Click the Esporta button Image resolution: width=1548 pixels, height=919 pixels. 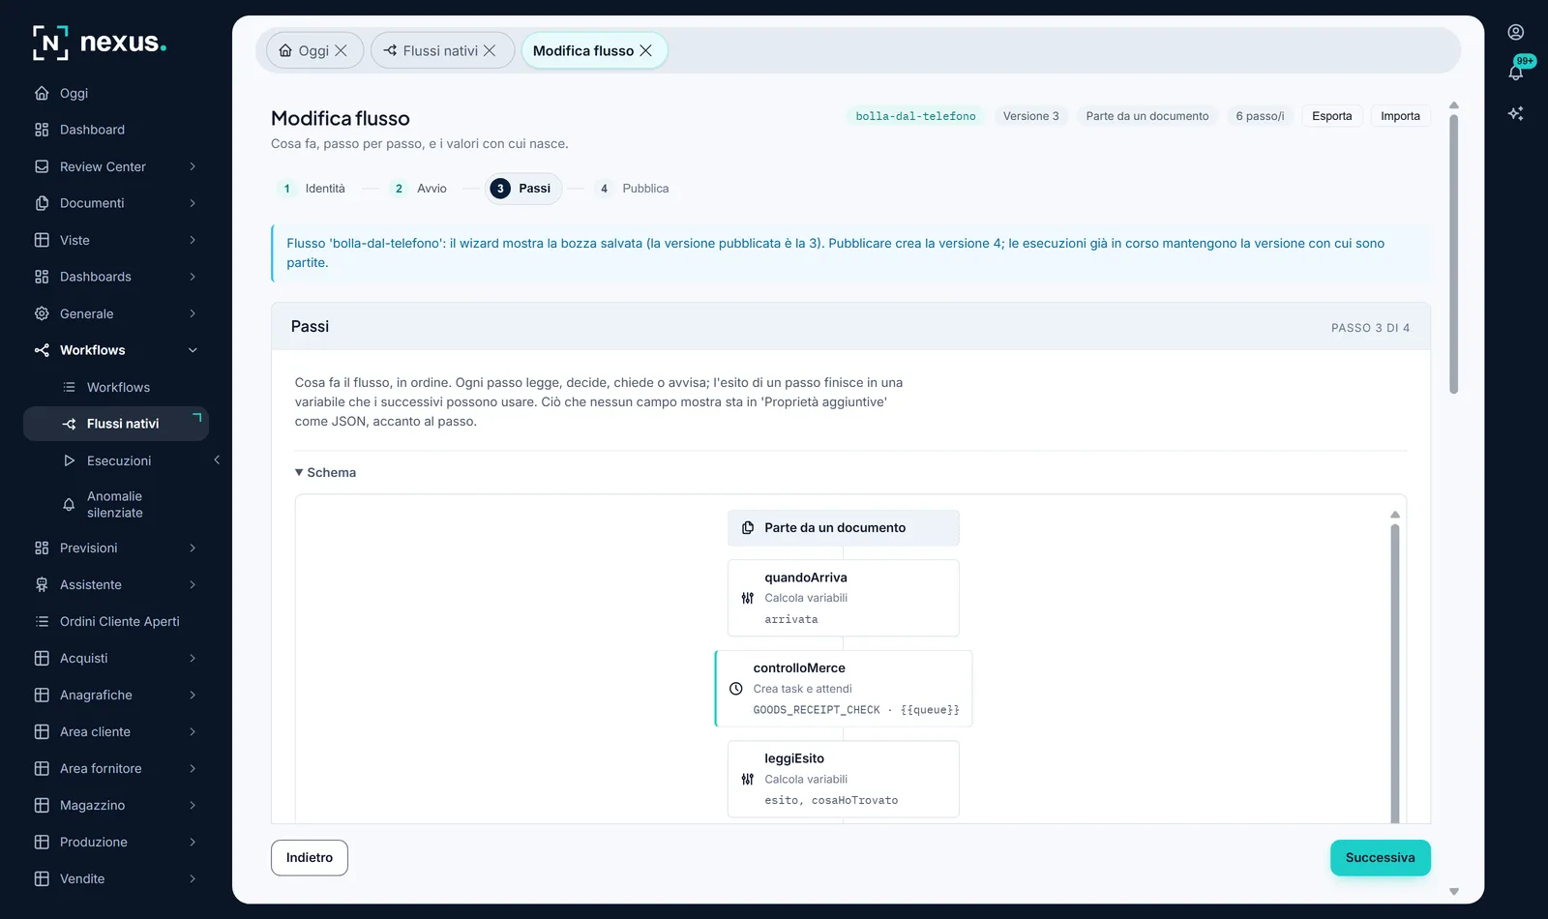click(x=1332, y=116)
